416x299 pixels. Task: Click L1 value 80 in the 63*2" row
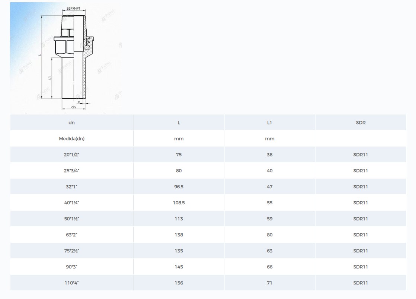point(269,235)
